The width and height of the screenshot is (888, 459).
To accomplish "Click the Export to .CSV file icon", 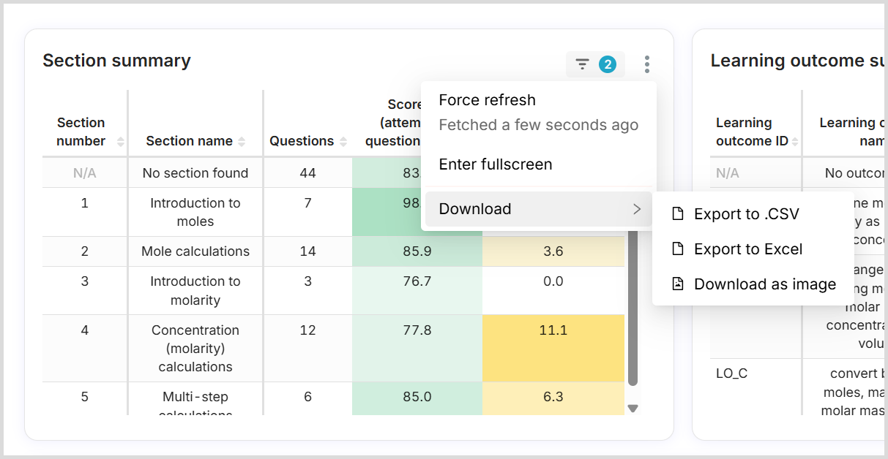I will pos(678,214).
